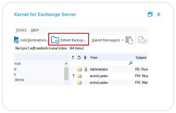This screenshot has height=113, width=176.
Task: Click paperclip attachment icon in Administrator row
Action: point(86,69)
